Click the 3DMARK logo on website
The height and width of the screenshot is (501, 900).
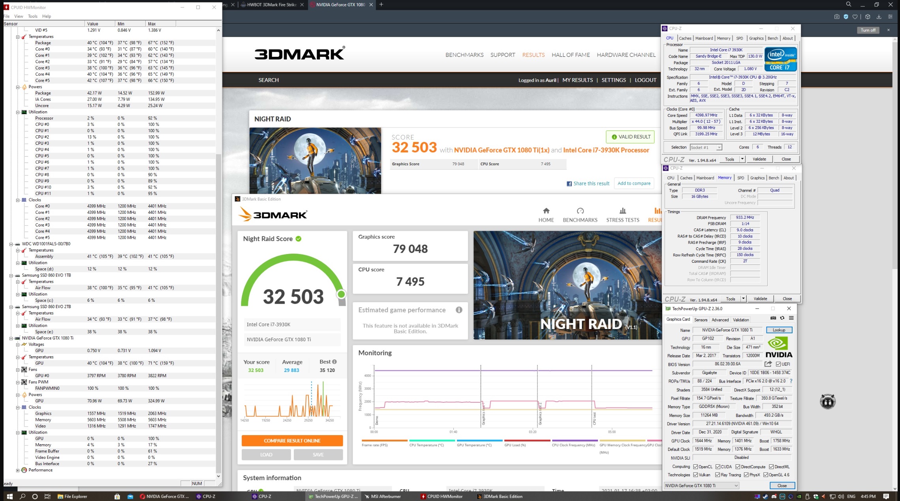[300, 53]
